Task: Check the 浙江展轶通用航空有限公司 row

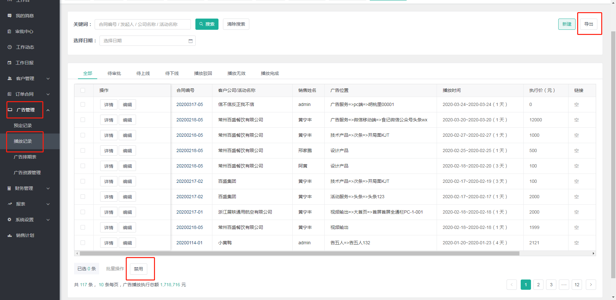Action: (83, 212)
